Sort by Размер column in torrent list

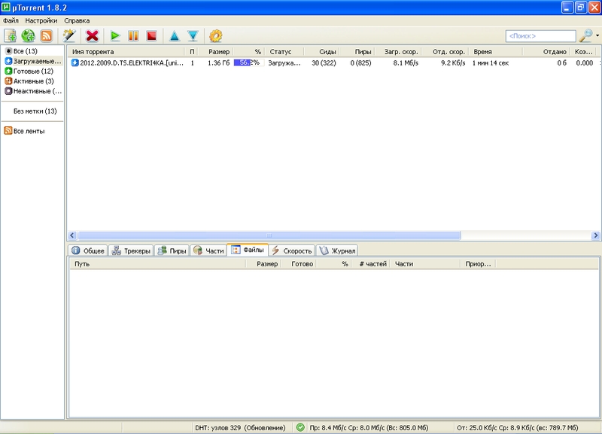[217, 51]
